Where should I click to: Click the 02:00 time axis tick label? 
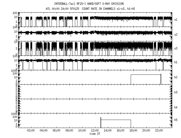(31, 131)
